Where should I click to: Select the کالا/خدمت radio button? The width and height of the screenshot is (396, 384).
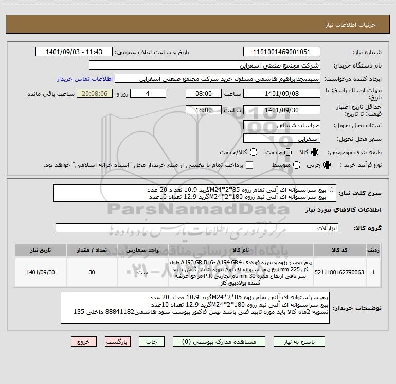pos(254,152)
